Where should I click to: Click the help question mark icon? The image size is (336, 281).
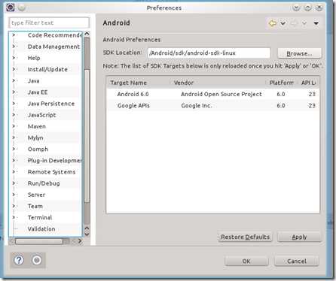[19, 260]
